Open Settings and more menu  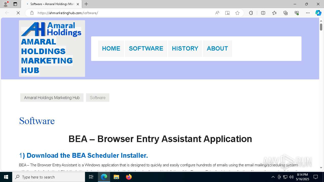pos(308,13)
